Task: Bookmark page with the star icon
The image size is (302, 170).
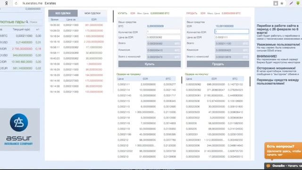Action: [282, 3]
